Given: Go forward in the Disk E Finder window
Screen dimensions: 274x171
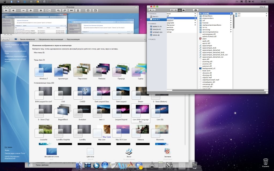Looking at the screenshot, I should tap(154, 10).
